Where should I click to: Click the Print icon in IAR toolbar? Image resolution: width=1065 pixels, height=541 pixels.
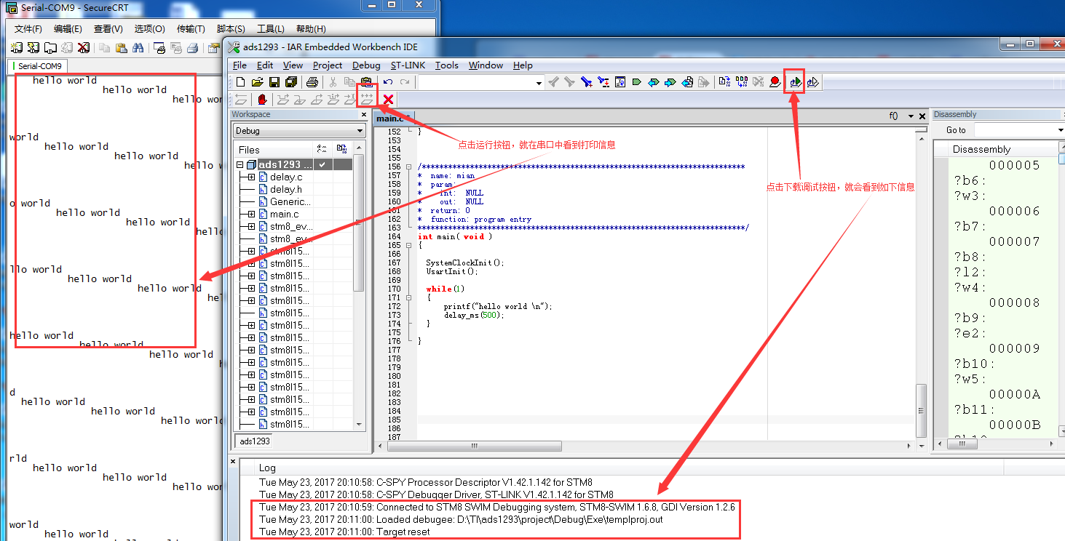(312, 82)
